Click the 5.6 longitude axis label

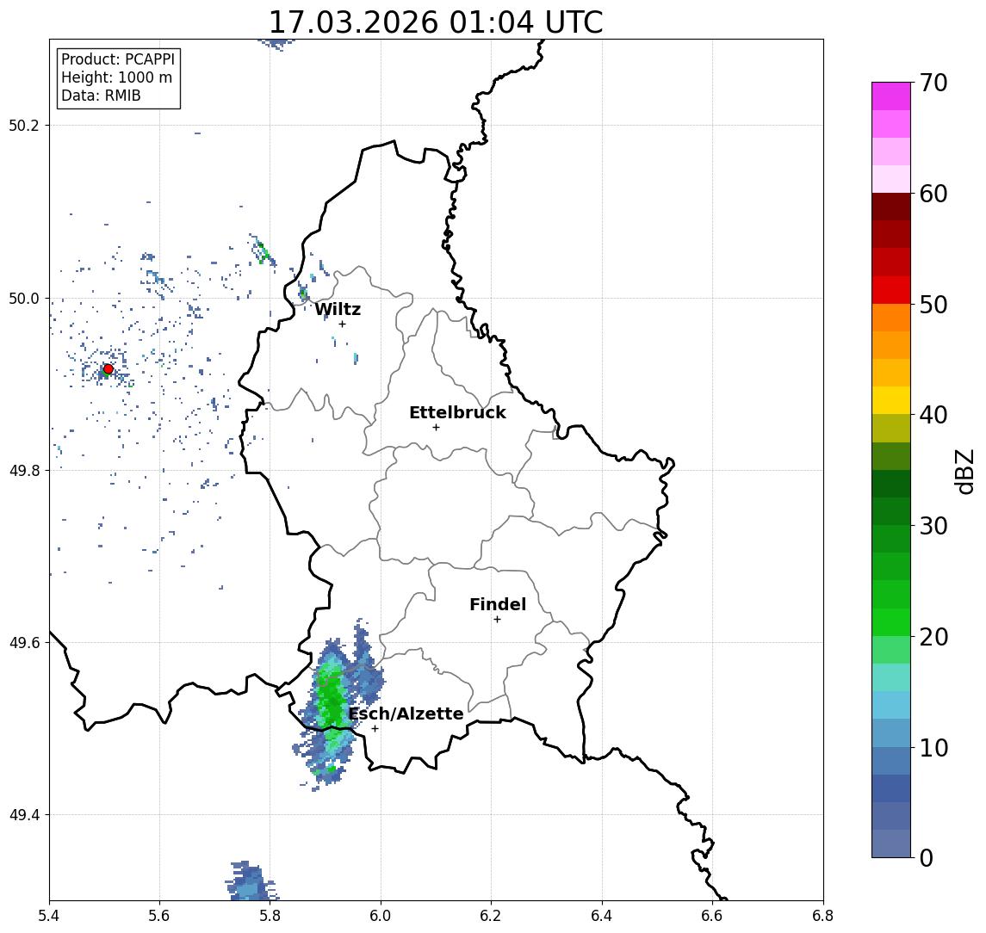click(159, 916)
